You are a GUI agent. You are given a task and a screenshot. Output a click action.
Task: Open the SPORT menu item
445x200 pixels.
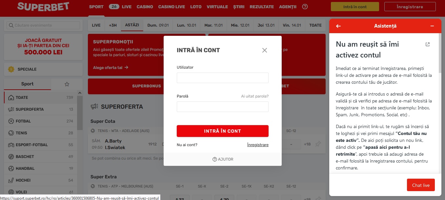tap(96, 7)
